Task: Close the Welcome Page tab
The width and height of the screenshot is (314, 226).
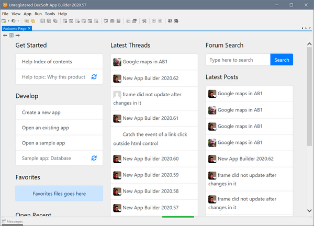Action: [x=29, y=28]
